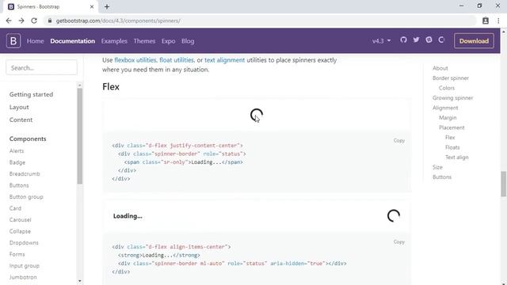The width and height of the screenshot is (507, 285).
Task: Copy the align-items-center code snippet
Action: pyautogui.click(x=399, y=241)
